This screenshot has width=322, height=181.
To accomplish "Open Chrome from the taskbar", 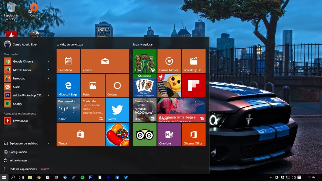I will coord(39,178).
